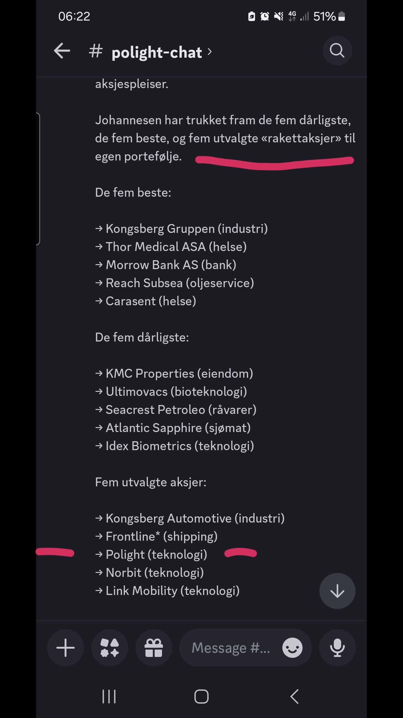This screenshot has height=718, width=403.
Task: Open the plus attachment button
Action: tap(66, 648)
